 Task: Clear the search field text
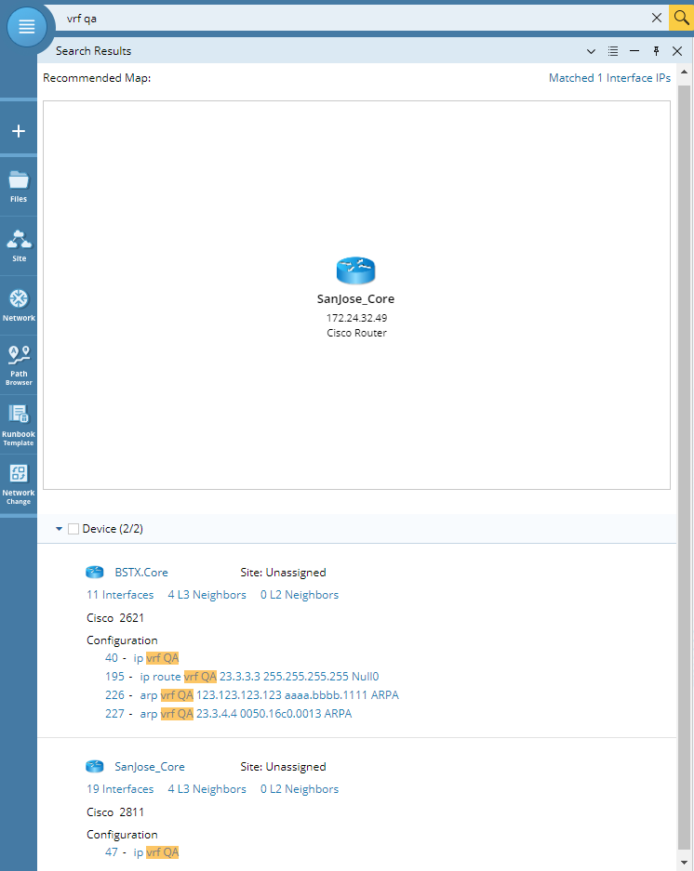pos(657,18)
